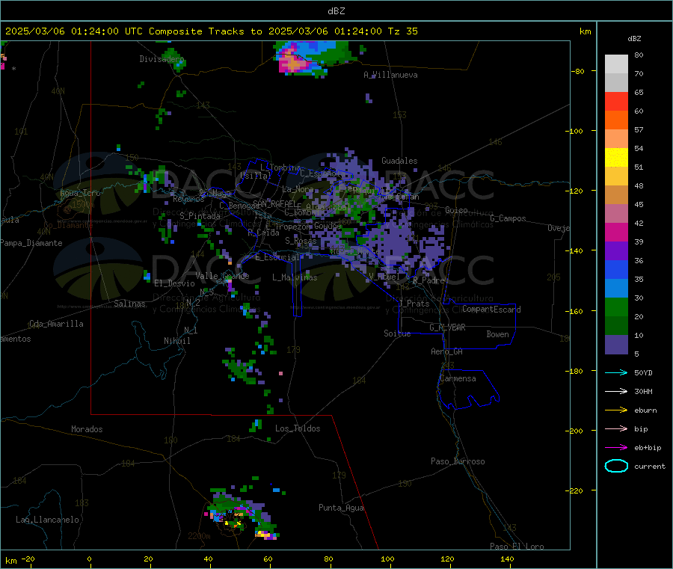Click the 'R_Padre' place label
Viewport: 673px width, 569px height.
coord(428,280)
